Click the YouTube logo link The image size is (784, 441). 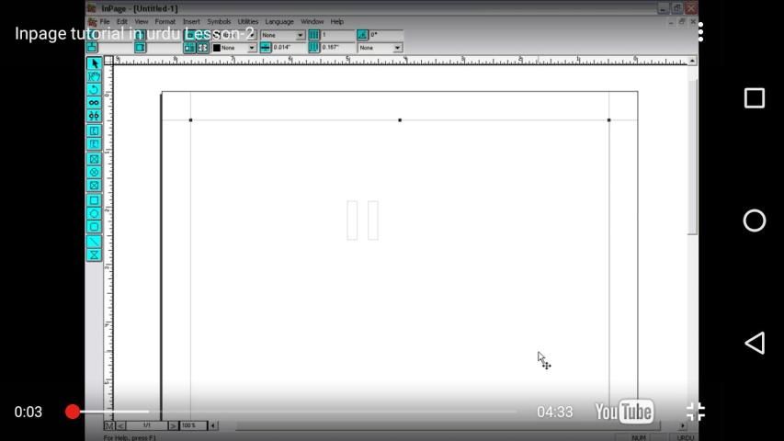624,412
